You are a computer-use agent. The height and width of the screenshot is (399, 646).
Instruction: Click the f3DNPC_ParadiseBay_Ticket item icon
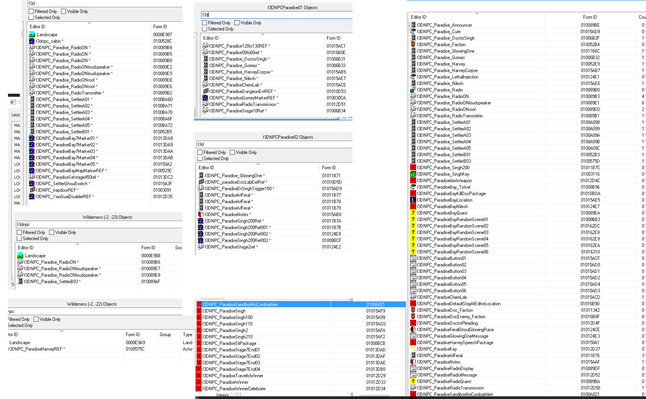click(413, 187)
